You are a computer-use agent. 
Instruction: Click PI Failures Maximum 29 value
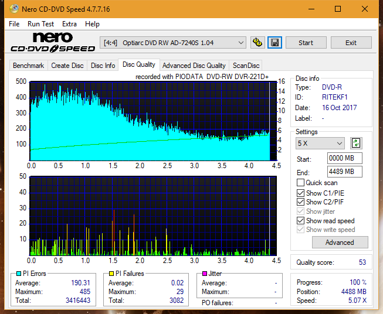(180, 292)
